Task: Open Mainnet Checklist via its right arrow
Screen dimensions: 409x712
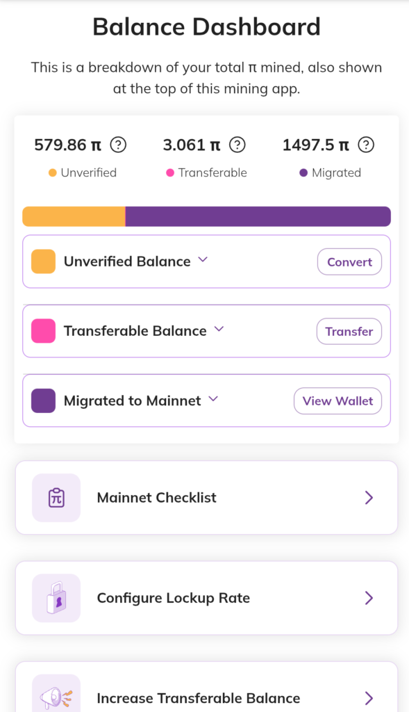Action: [369, 498]
